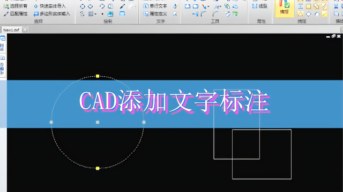Click edit icon right of 属性定义
The image size is (343, 192).
175,14
